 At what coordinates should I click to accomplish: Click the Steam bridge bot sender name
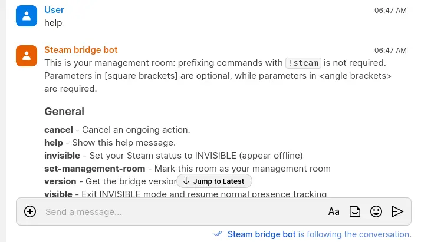pos(81,50)
